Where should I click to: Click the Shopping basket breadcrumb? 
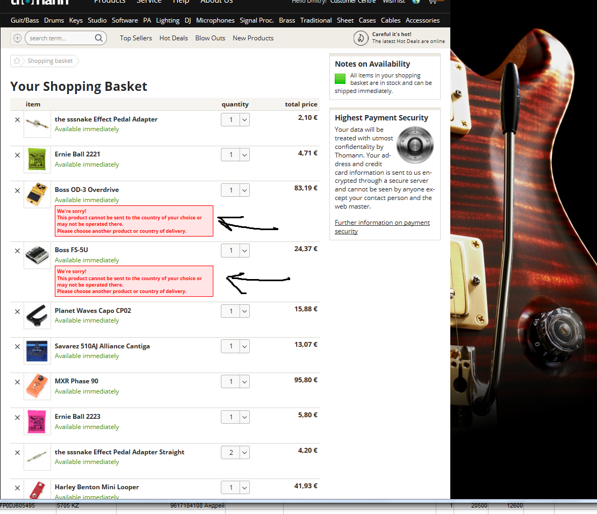(50, 61)
